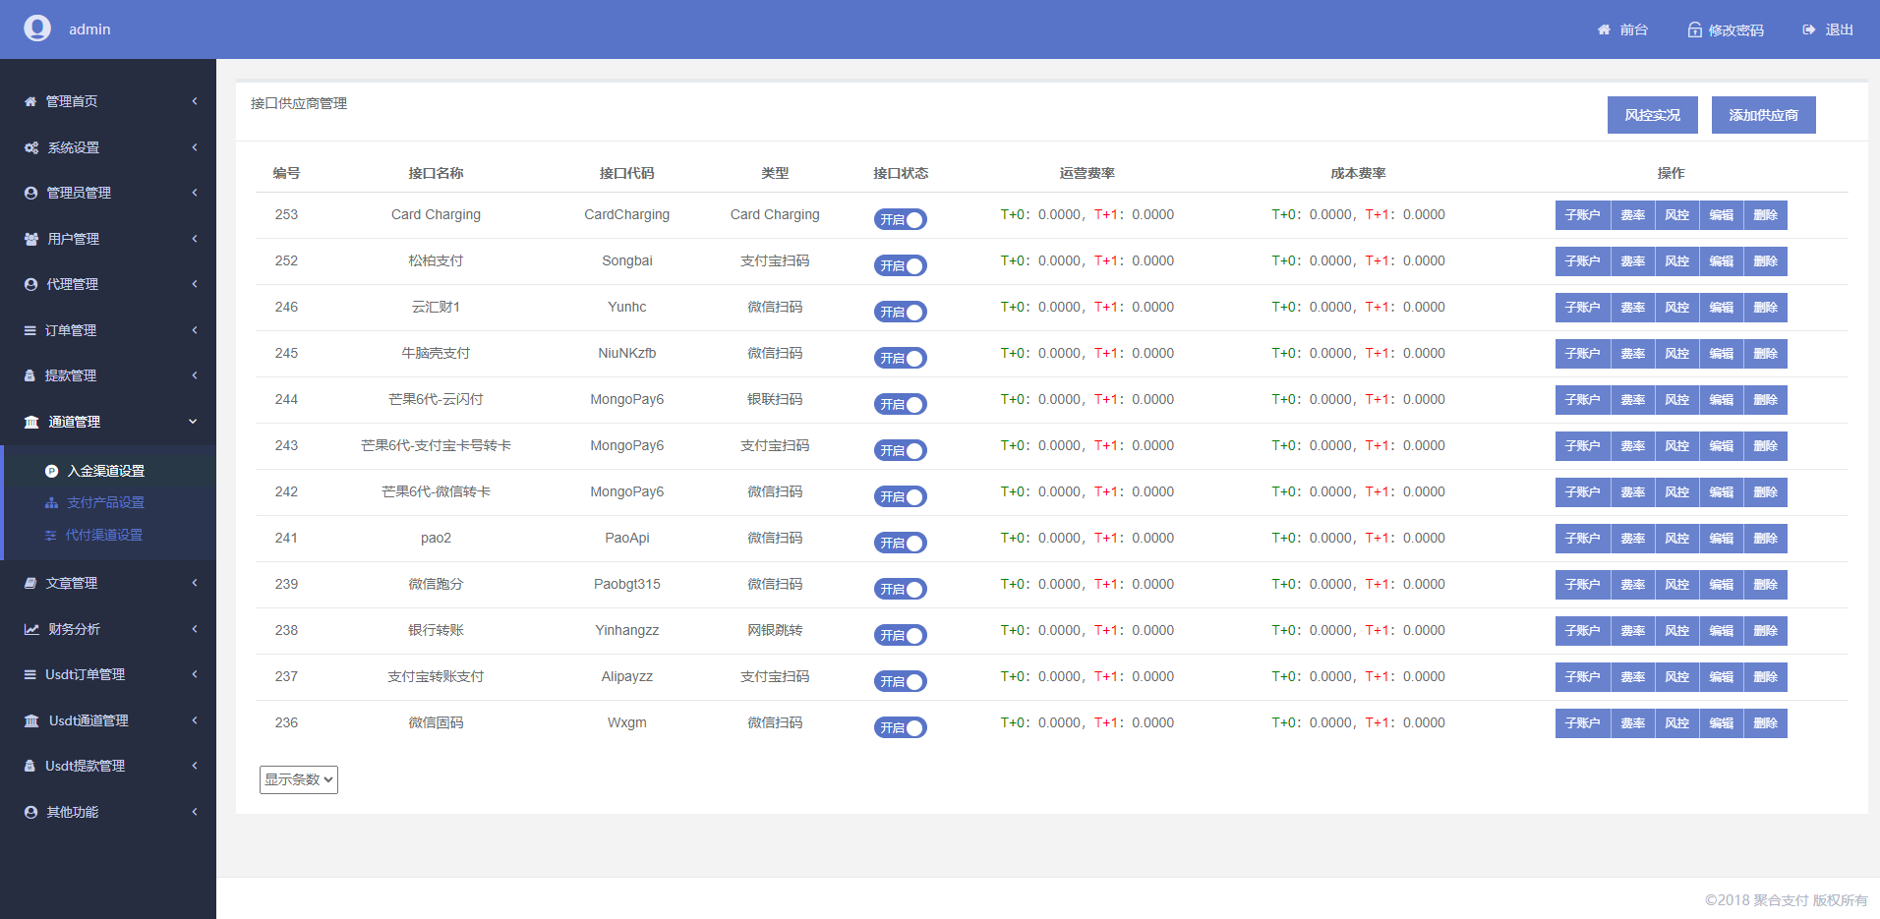
Task: Click the 管理首页 home icon in sidebar
Action: coord(30,101)
